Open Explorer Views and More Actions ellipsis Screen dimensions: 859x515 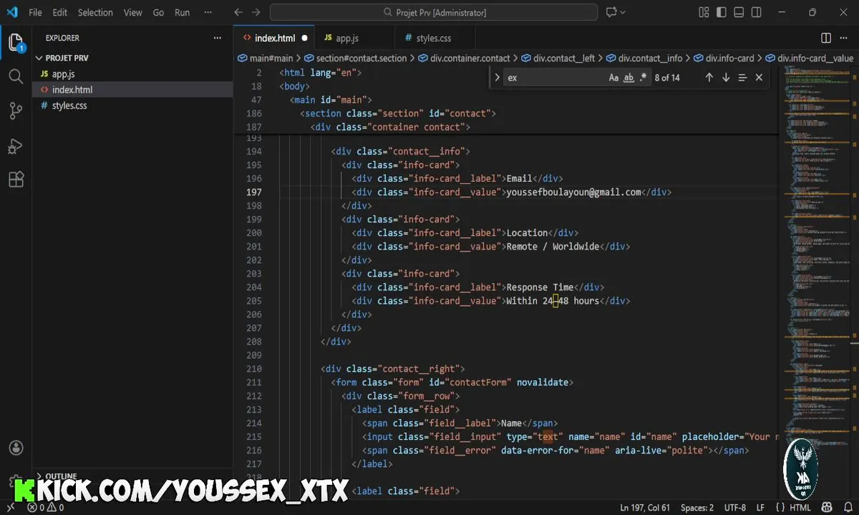(x=218, y=38)
